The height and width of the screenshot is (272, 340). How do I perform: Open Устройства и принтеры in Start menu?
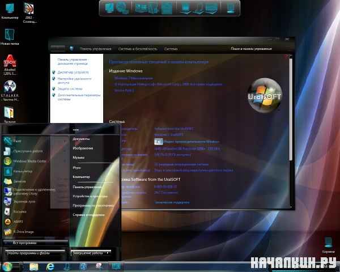click(x=90, y=197)
